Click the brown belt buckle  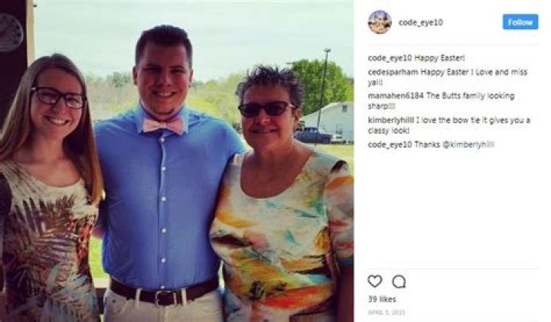pyautogui.click(x=164, y=297)
